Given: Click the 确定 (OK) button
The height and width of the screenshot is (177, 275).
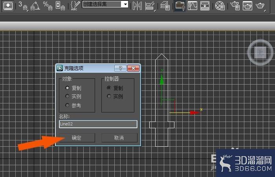Looking at the screenshot, I should coord(77,138).
